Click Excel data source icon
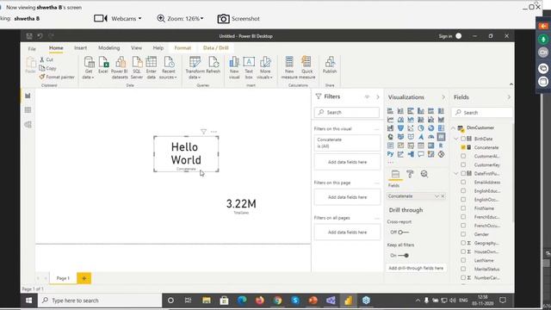The image size is (551, 310). (103, 65)
